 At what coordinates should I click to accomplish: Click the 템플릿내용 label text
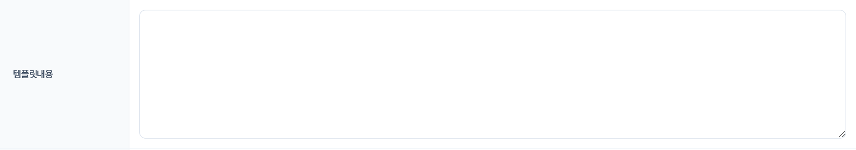click(x=33, y=74)
